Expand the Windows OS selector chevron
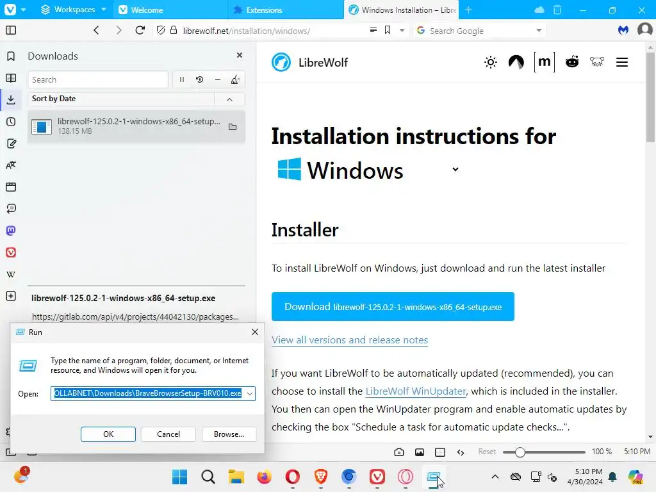 click(x=455, y=169)
